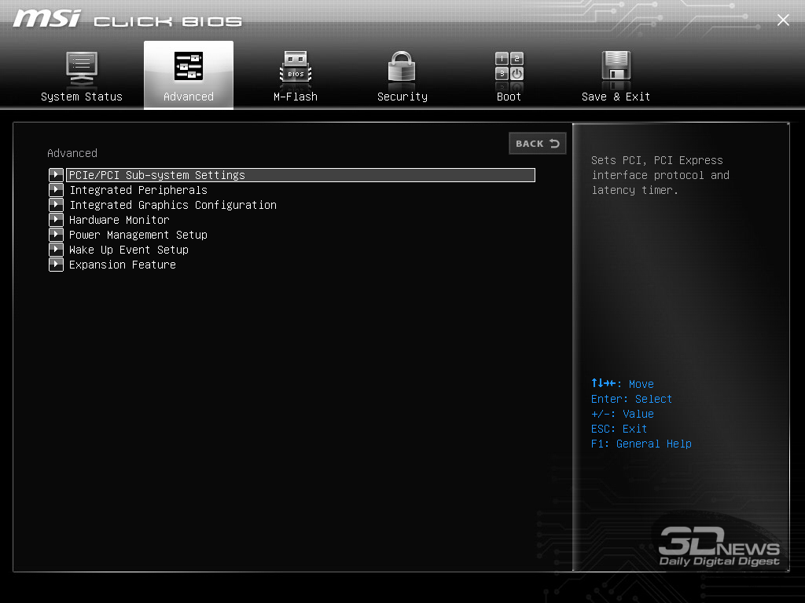Switch to the Boot tab label
The height and width of the screenshot is (603, 805).
[x=509, y=97]
